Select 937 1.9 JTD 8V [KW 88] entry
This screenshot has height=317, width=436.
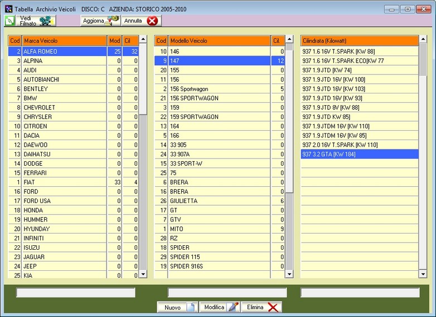360,107
